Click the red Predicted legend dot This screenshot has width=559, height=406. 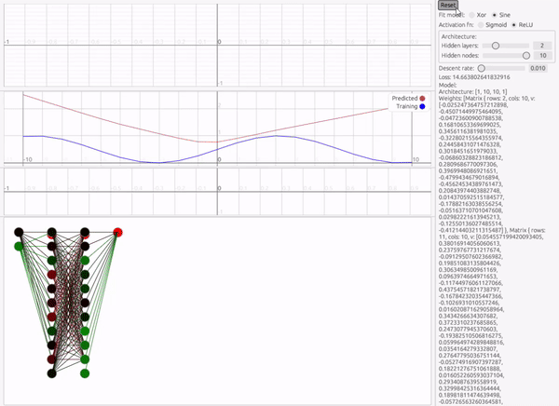pyautogui.click(x=422, y=98)
